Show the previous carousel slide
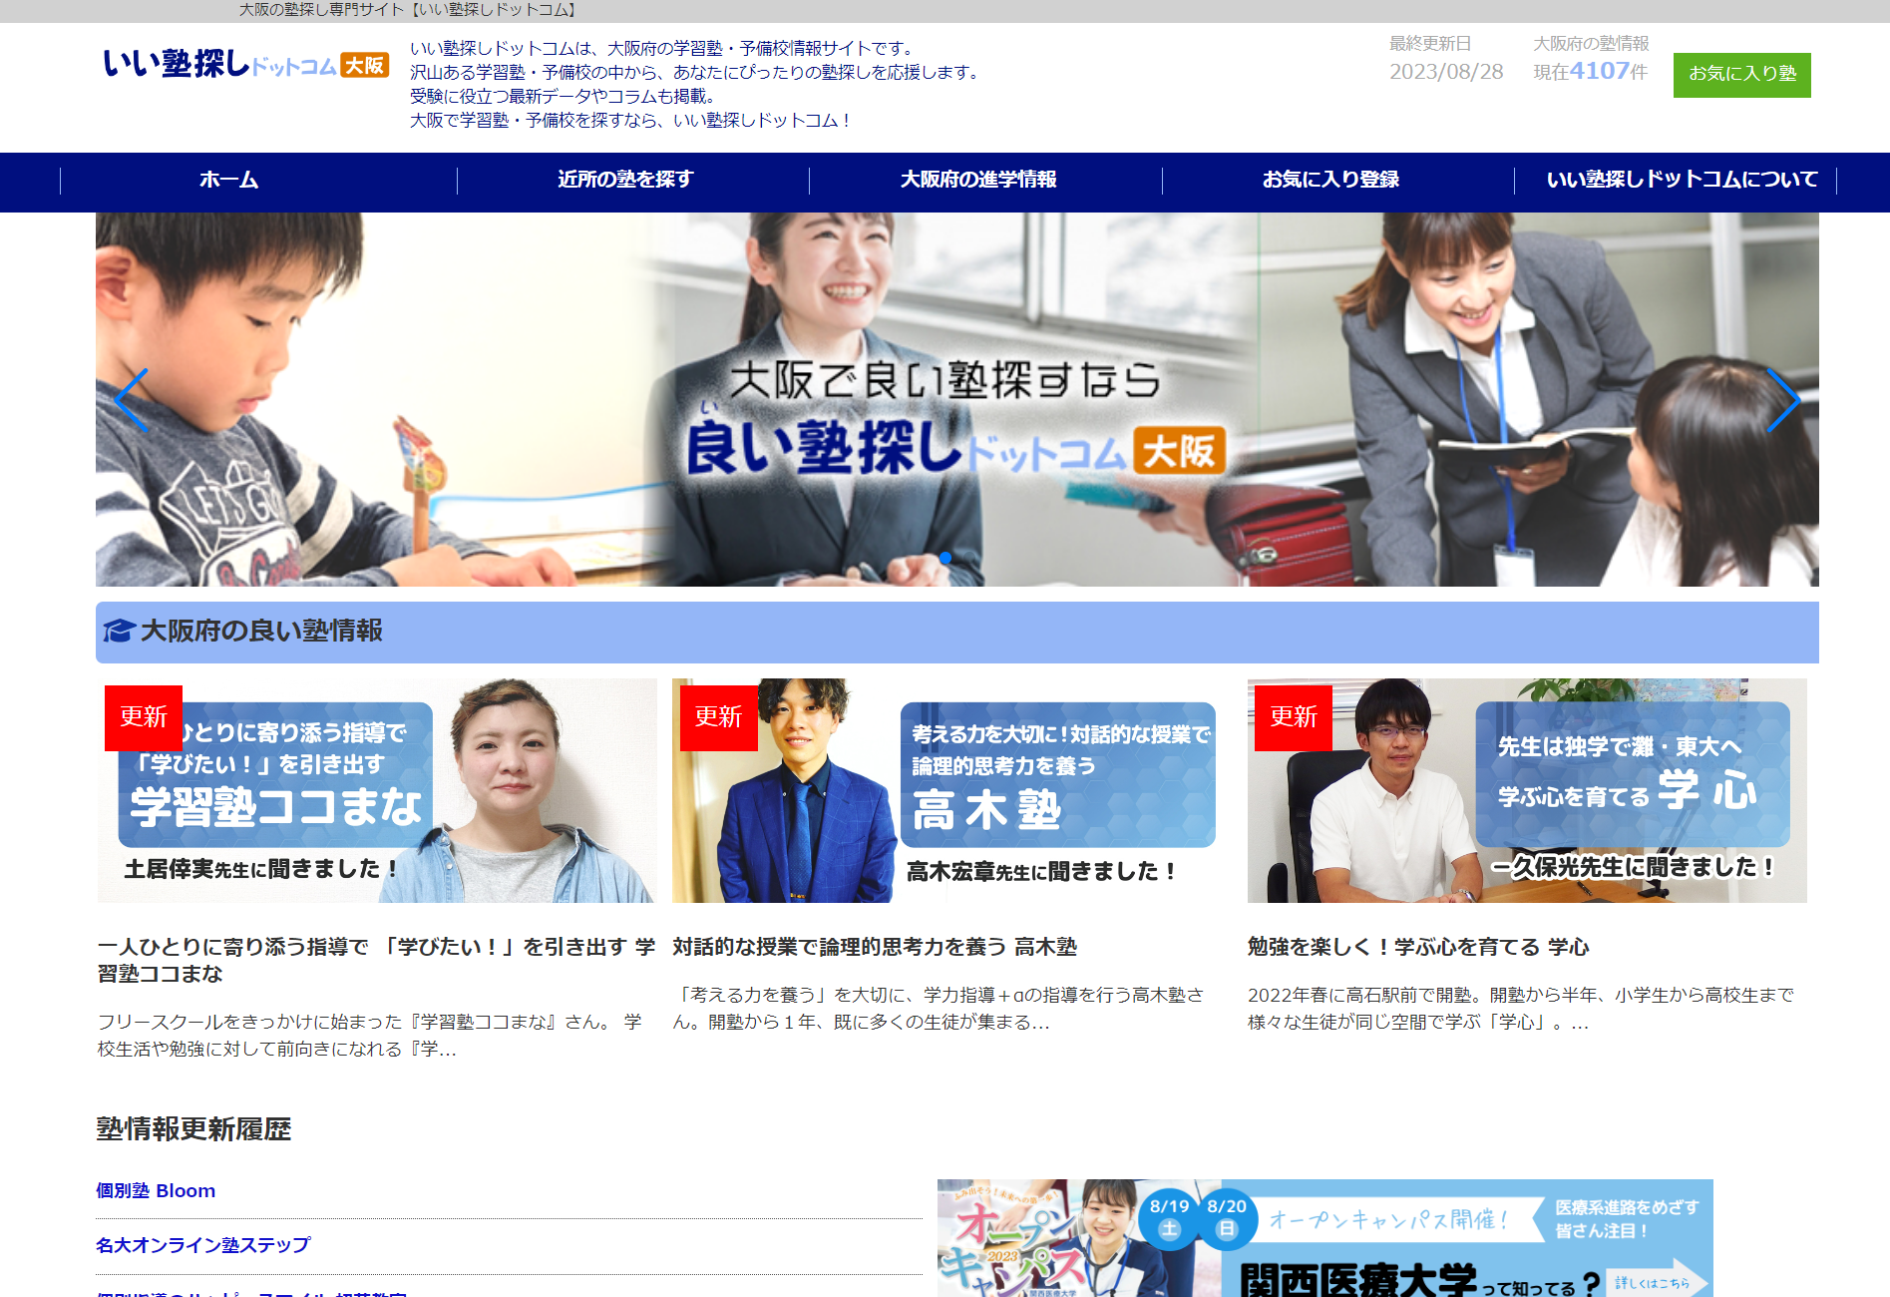Image resolution: width=1890 pixels, height=1297 pixels. tap(132, 400)
